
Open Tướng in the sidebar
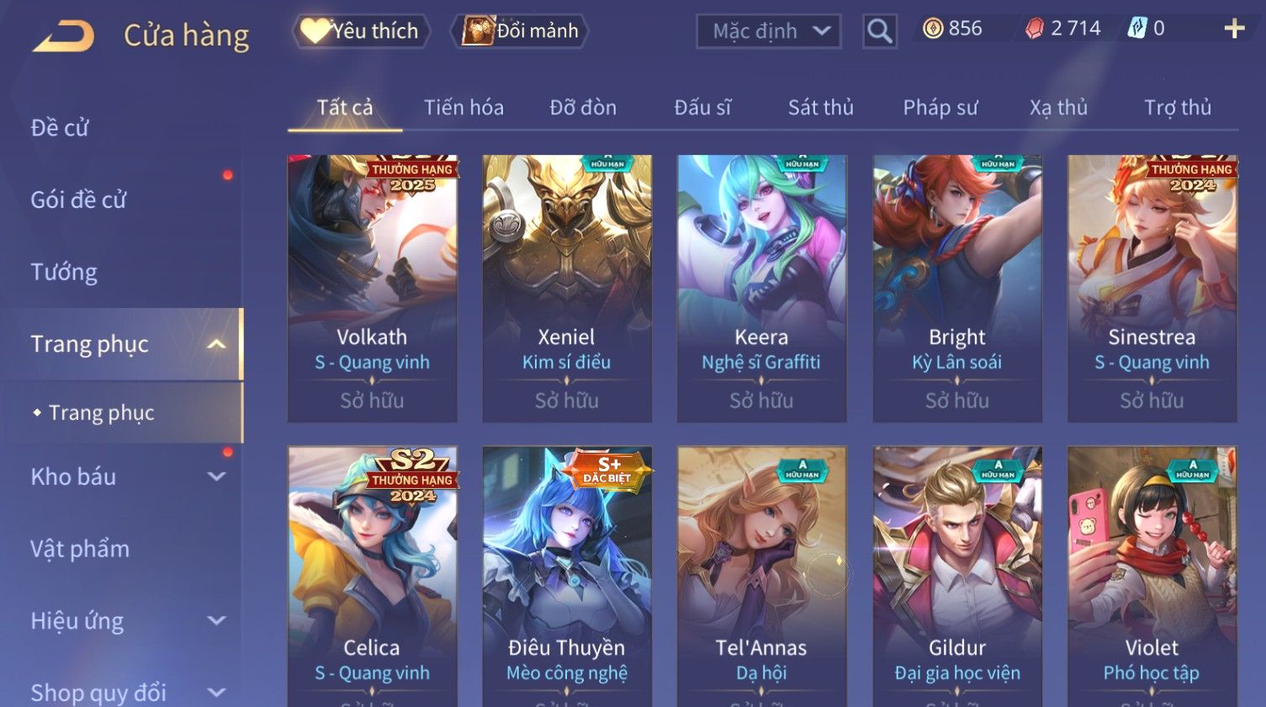pyautogui.click(x=64, y=273)
